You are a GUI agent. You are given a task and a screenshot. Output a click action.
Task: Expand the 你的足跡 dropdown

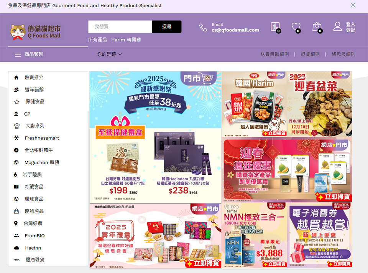click(109, 55)
